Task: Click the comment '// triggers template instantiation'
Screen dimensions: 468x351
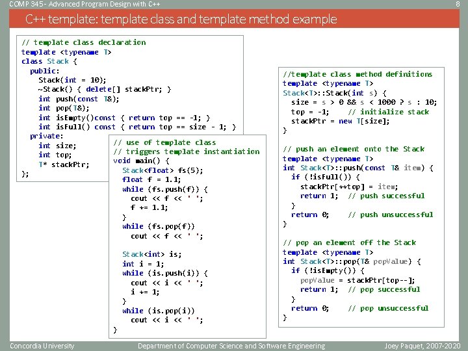Action: pyautogui.click(x=187, y=151)
